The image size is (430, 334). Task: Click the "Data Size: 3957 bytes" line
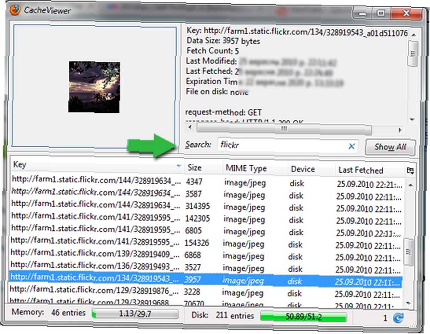click(223, 41)
